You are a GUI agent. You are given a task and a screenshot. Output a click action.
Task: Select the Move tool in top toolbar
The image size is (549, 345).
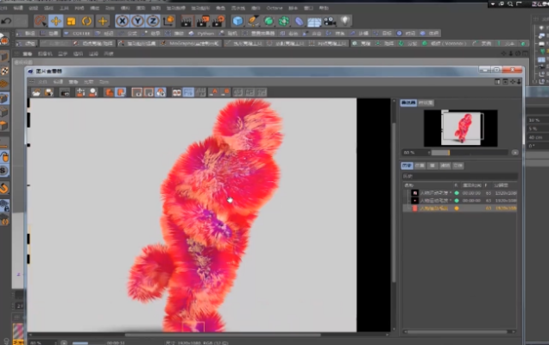click(x=56, y=21)
